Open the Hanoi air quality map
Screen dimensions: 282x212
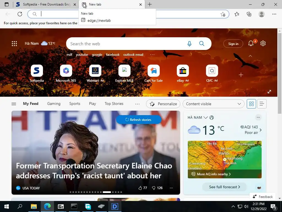coord(225,160)
